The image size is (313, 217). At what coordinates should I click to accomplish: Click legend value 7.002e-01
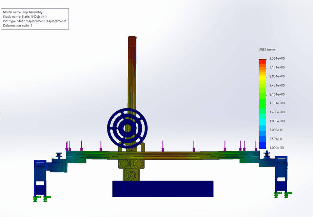[276, 130]
